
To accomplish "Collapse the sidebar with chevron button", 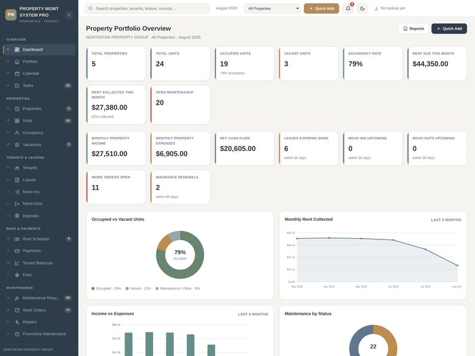I will pos(69,14).
